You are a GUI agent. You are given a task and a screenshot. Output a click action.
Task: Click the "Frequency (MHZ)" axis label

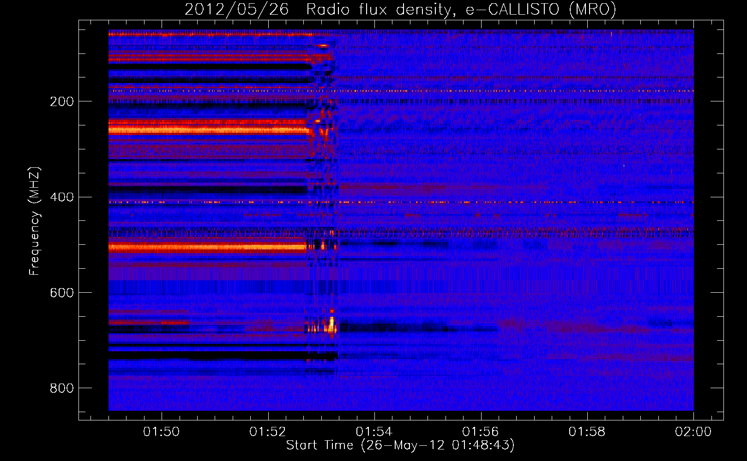(34, 221)
